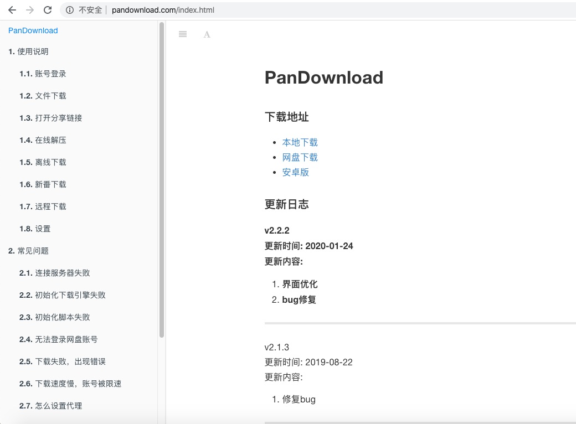
Task: Open the 网盘下载 link
Action: (300, 157)
